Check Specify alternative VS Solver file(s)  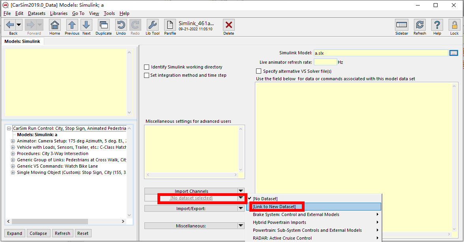point(259,71)
